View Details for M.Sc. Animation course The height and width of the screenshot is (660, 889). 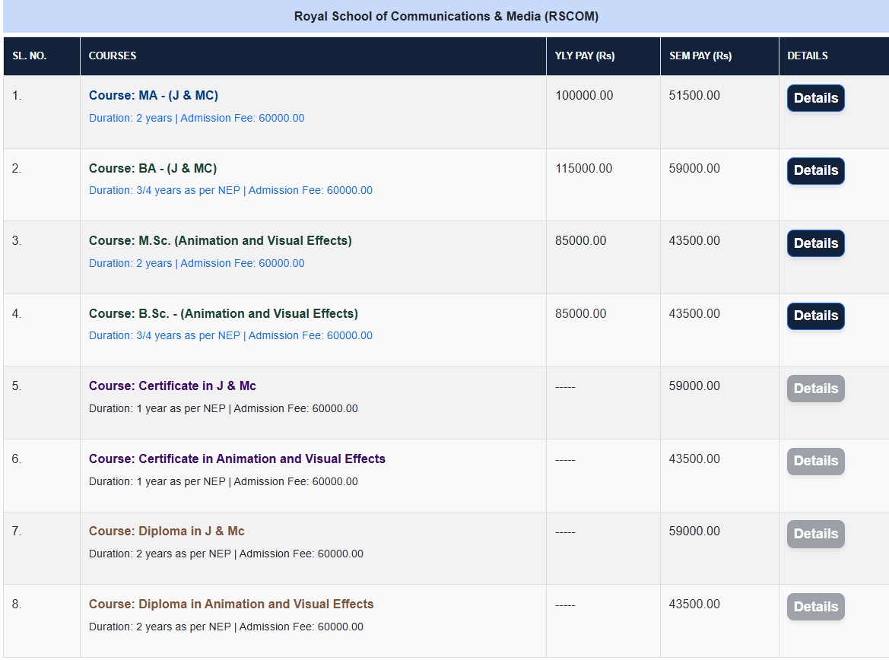tap(815, 243)
